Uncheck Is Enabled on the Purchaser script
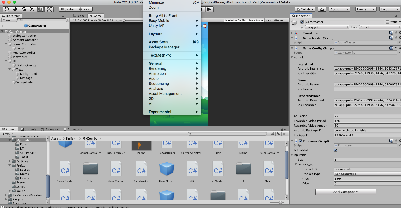This screenshot has width=401, height=208. click(x=336, y=150)
